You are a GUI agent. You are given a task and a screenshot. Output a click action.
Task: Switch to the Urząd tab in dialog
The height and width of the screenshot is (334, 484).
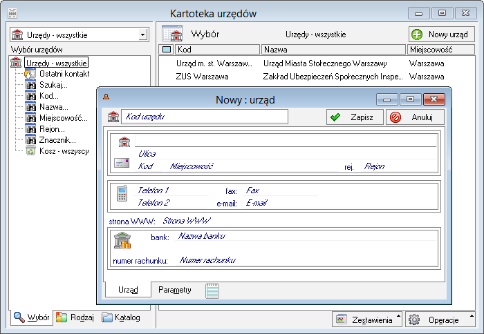point(128,290)
